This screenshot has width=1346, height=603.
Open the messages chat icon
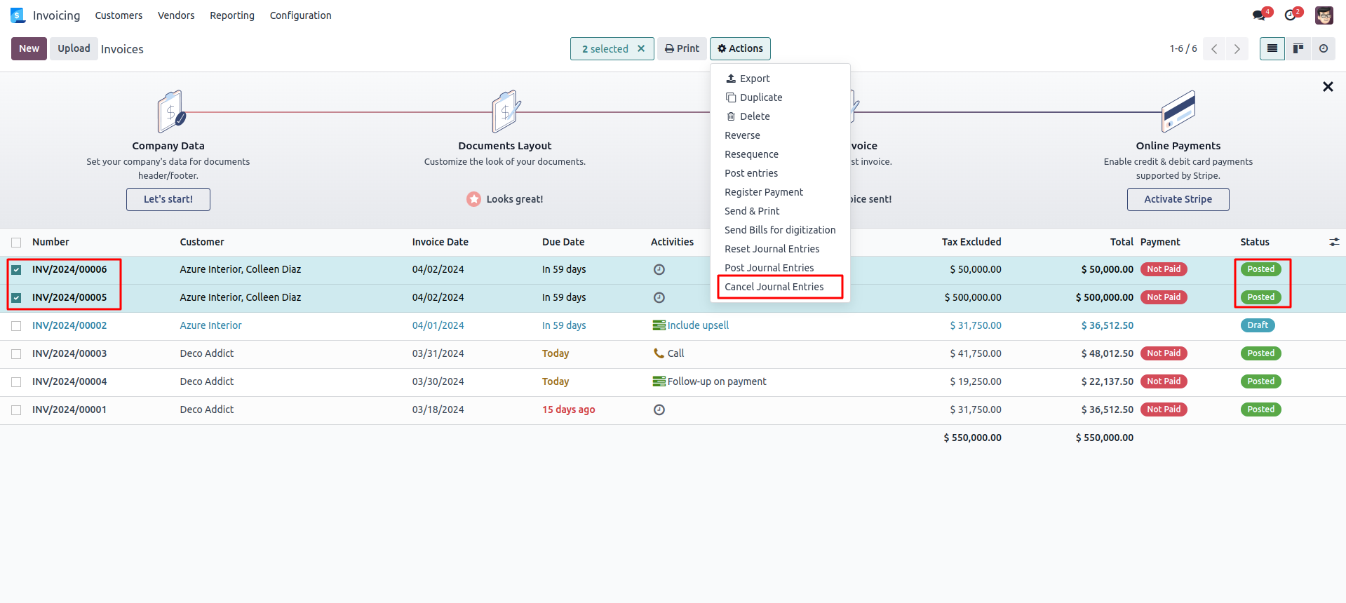(1260, 15)
